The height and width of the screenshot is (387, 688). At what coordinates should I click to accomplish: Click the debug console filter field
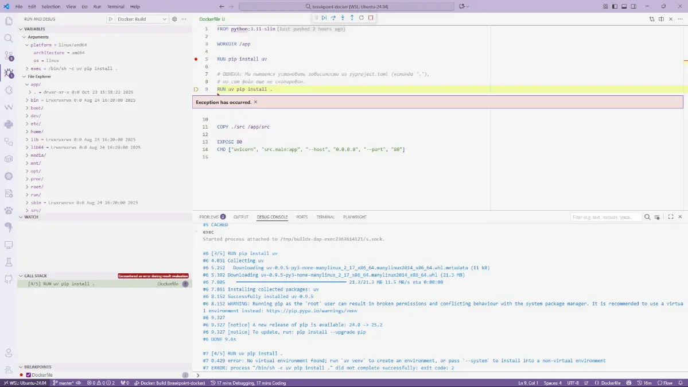pos(606,217)
